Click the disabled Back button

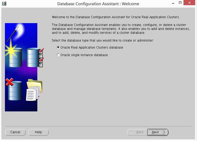(137, 132)
